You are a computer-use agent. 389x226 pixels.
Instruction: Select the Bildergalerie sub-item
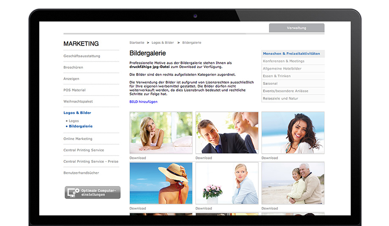(80, 126)
